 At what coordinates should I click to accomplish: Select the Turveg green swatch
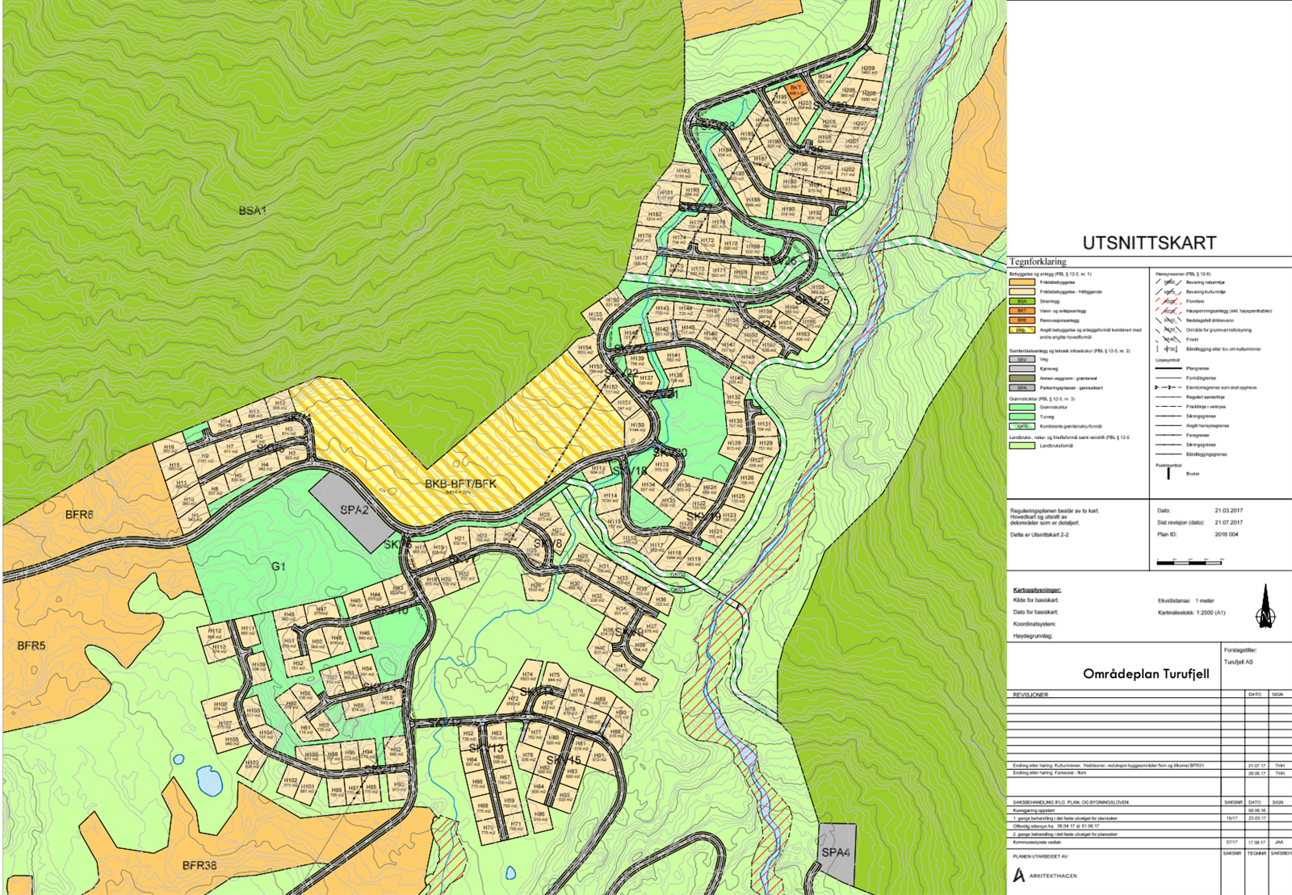pyautogui.click(x=1022, y=416)
